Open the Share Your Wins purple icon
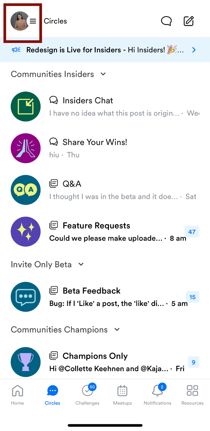This screenshot has height=431, width=210. click(x=26, y=148)
